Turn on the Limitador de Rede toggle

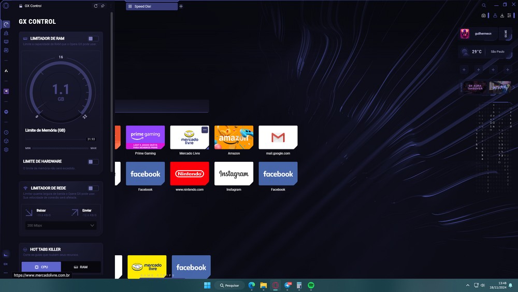coord(93,188)
